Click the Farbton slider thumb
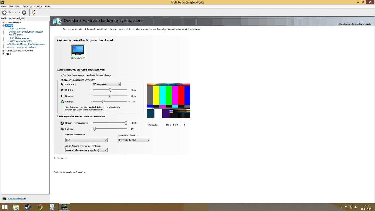This screenshot has width=375, height=211. (94, 129)
